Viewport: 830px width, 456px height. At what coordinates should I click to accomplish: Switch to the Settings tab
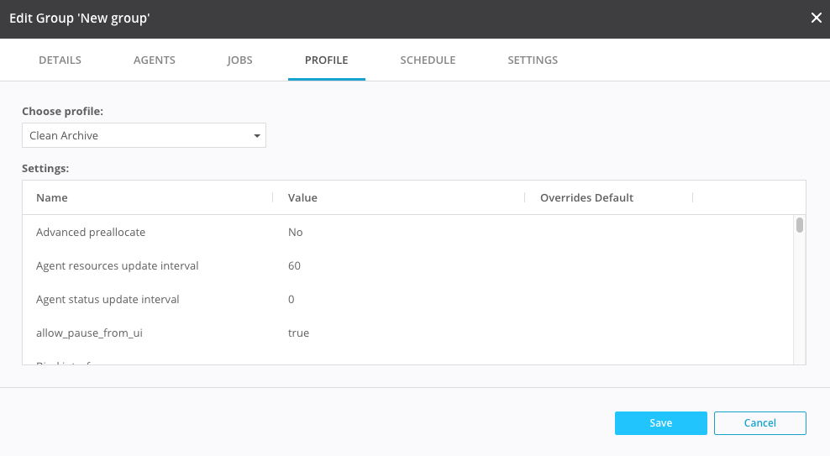[x=533, y=60]
